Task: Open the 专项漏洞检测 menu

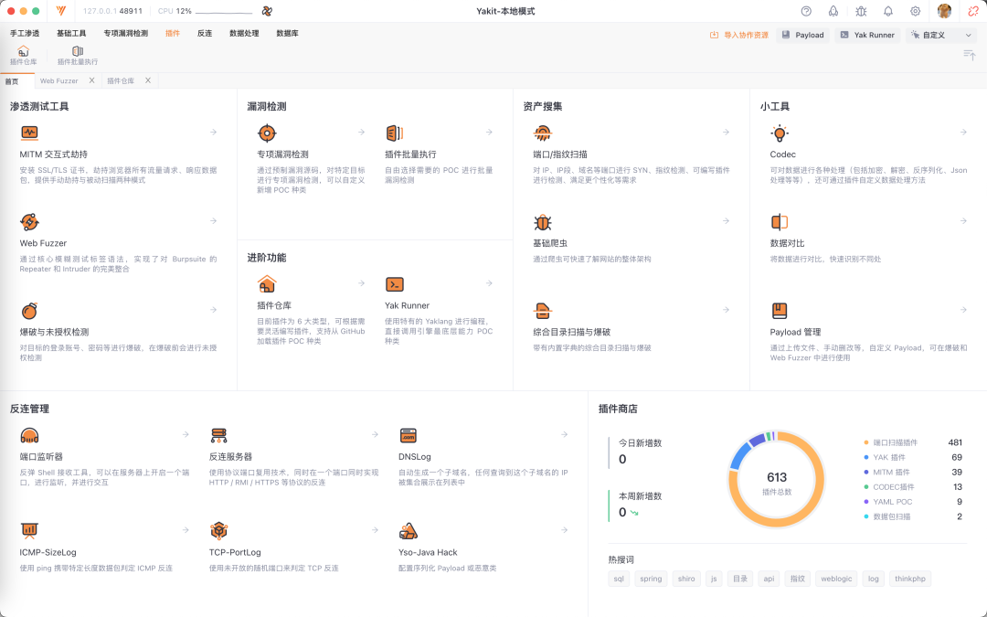Action: click(x=126, y=34)
